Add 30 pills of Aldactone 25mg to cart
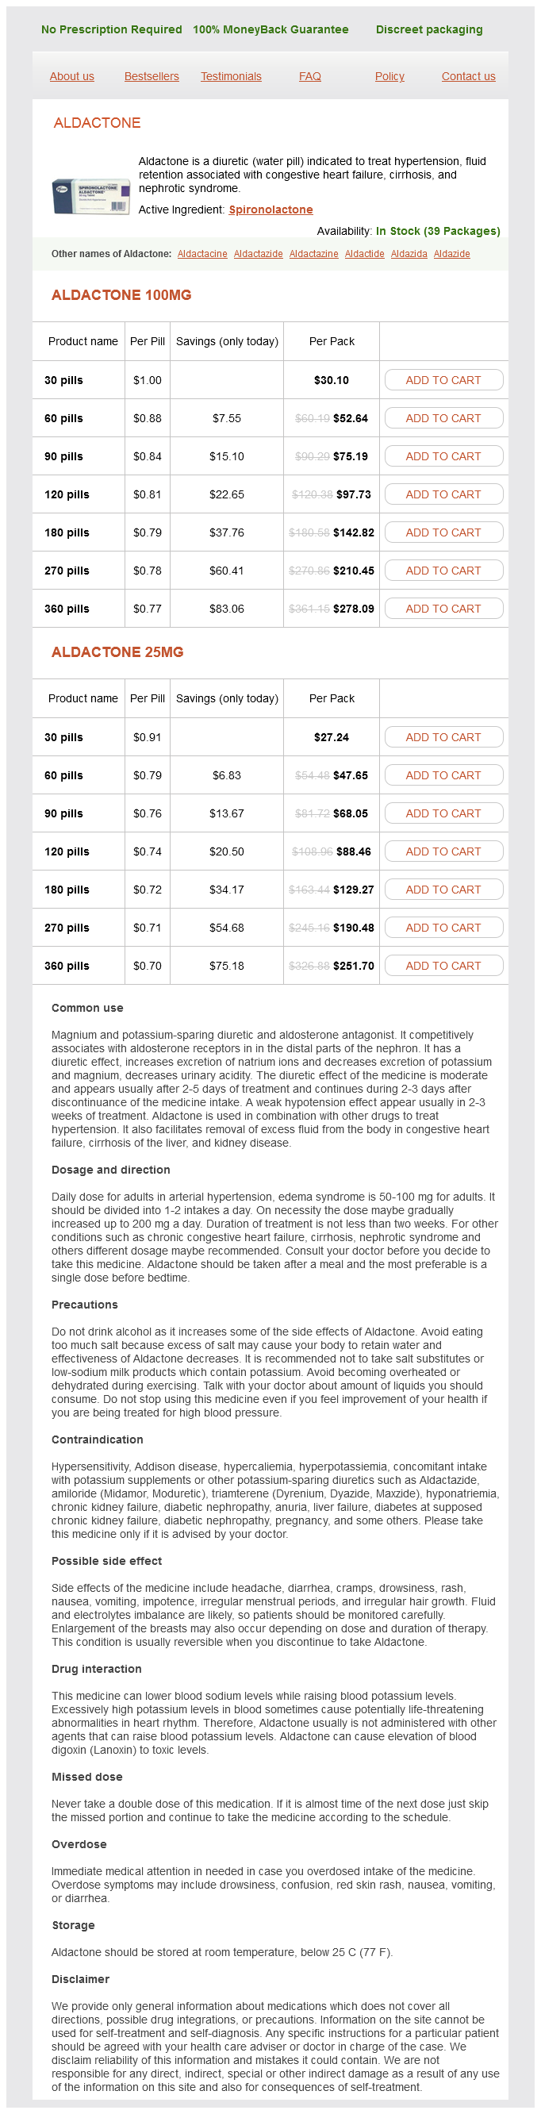 coord(443,737)
